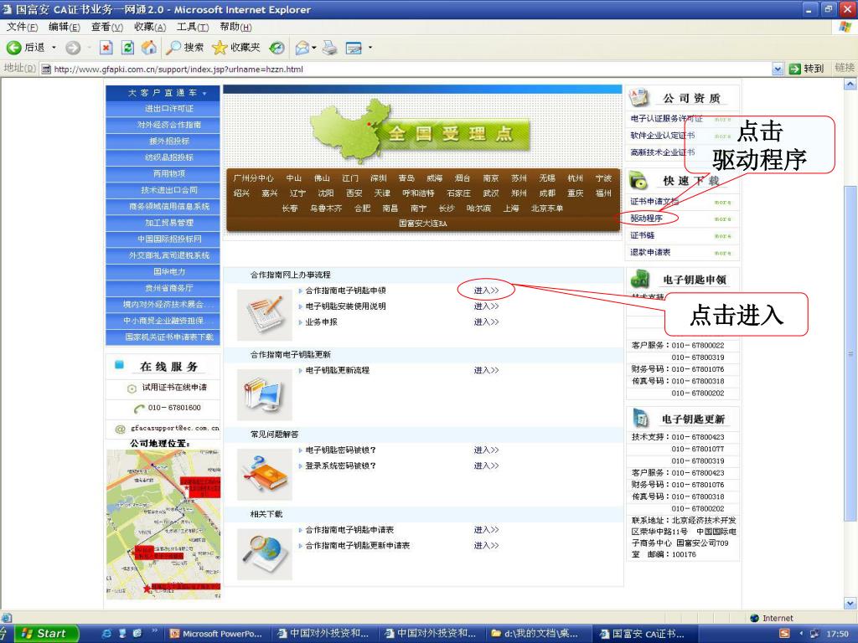This screenshot has height=643, width=858.
Task: Click 电子认证服务许可证 link
Action: pos(666,118)
